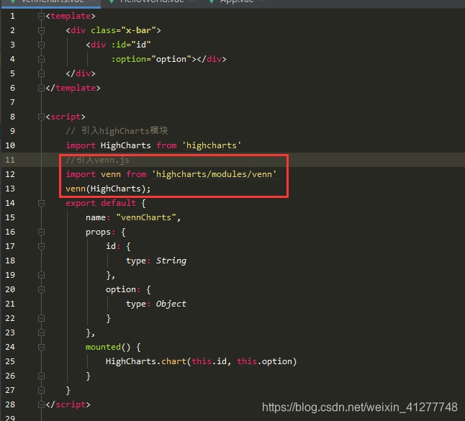Click the 'mounted' method name

(103, 347)
